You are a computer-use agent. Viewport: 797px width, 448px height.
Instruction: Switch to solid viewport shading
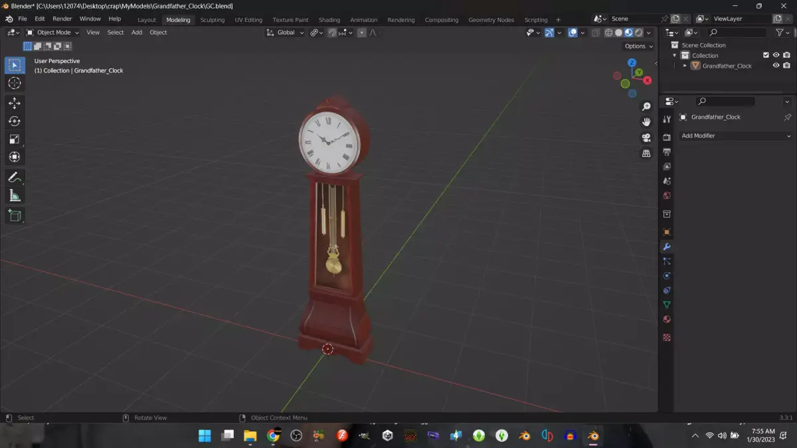coord(618,33)
